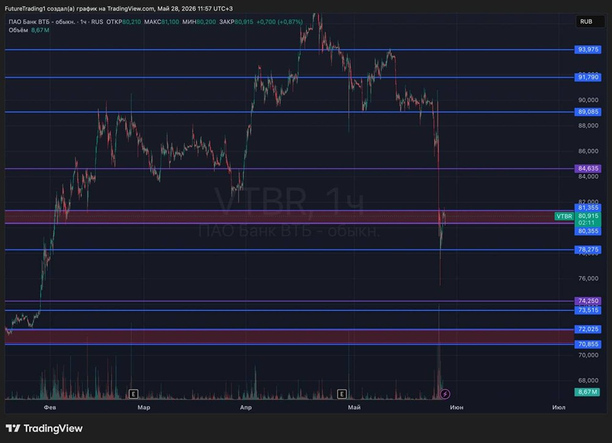Select the 81,355 price level label
This screenshot has height=443, width=612.
click(x=588, y=208)
